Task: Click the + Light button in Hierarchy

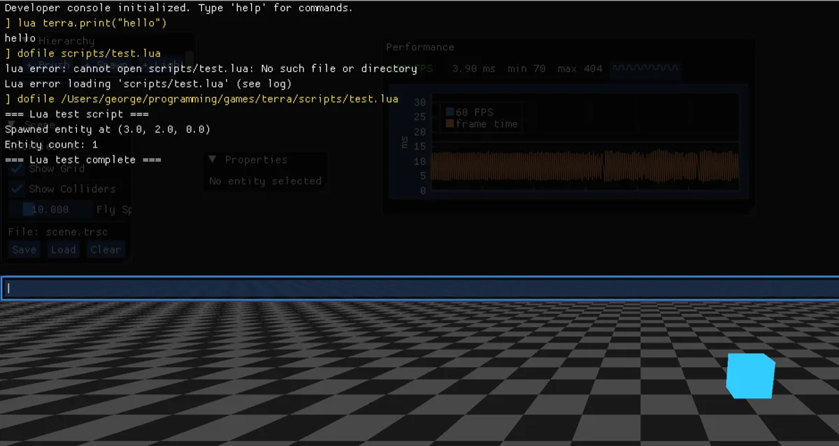Action: point(162,64)
